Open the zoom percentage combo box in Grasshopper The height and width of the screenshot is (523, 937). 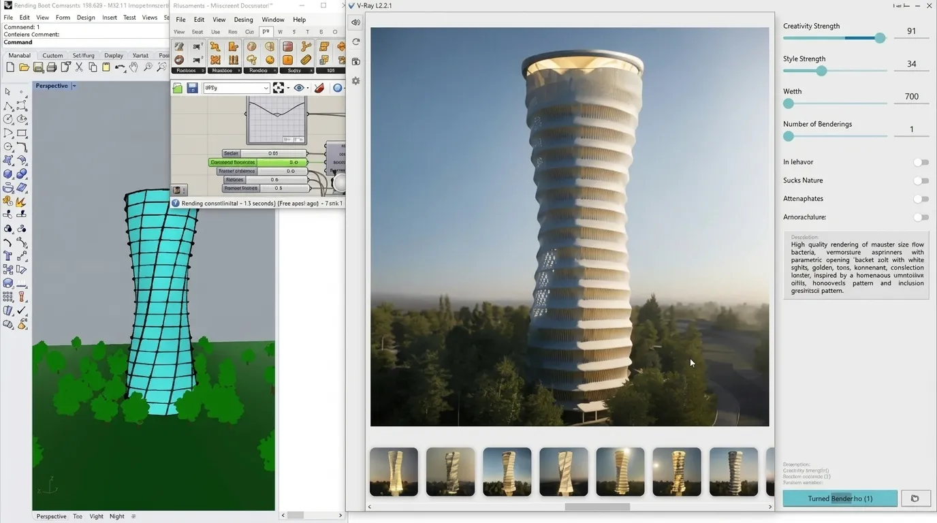pyautogui.click(x=236, y=88)
